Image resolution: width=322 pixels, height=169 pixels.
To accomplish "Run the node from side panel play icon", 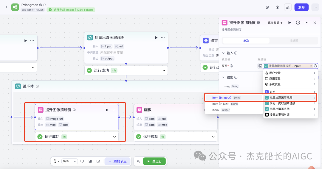I will click(290, 23).
